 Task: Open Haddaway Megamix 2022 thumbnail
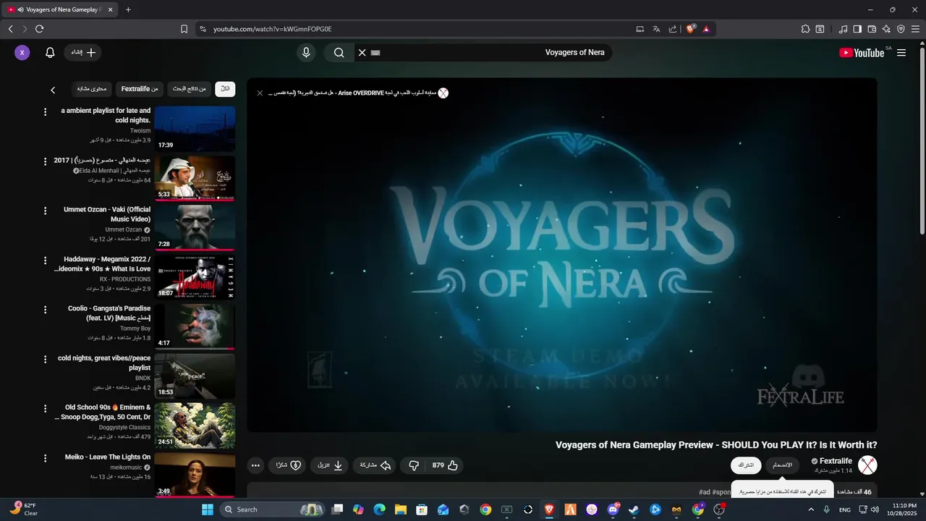195,277
